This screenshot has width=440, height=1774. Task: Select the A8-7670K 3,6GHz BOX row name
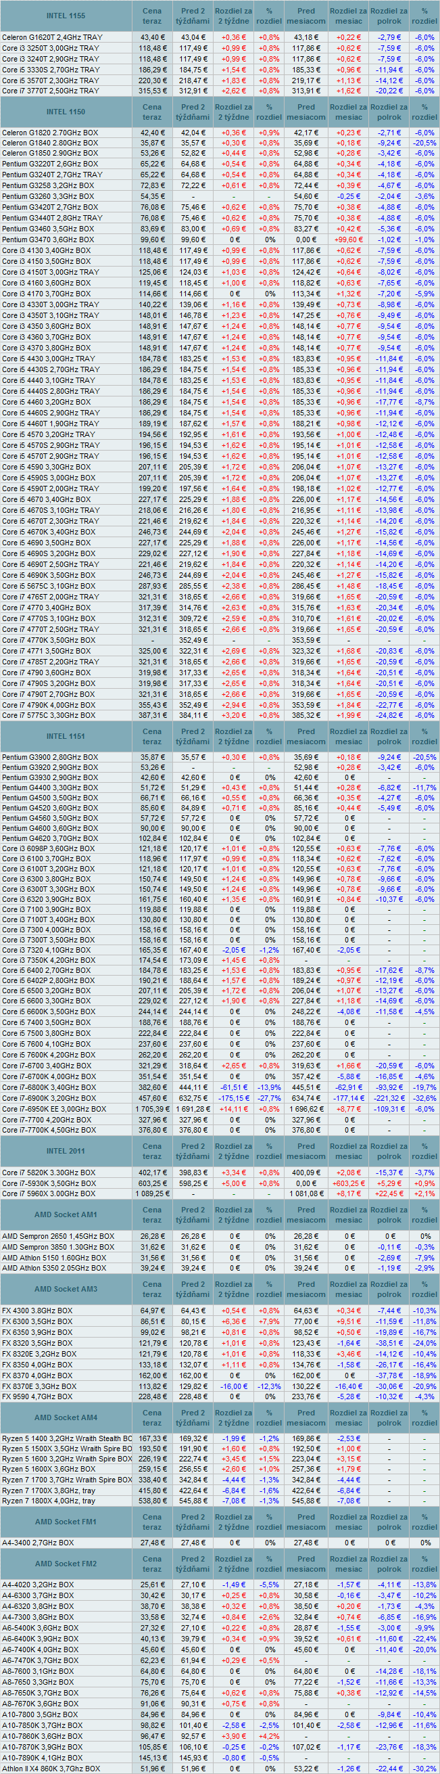pyautogui.click(x=40, y=1703)
